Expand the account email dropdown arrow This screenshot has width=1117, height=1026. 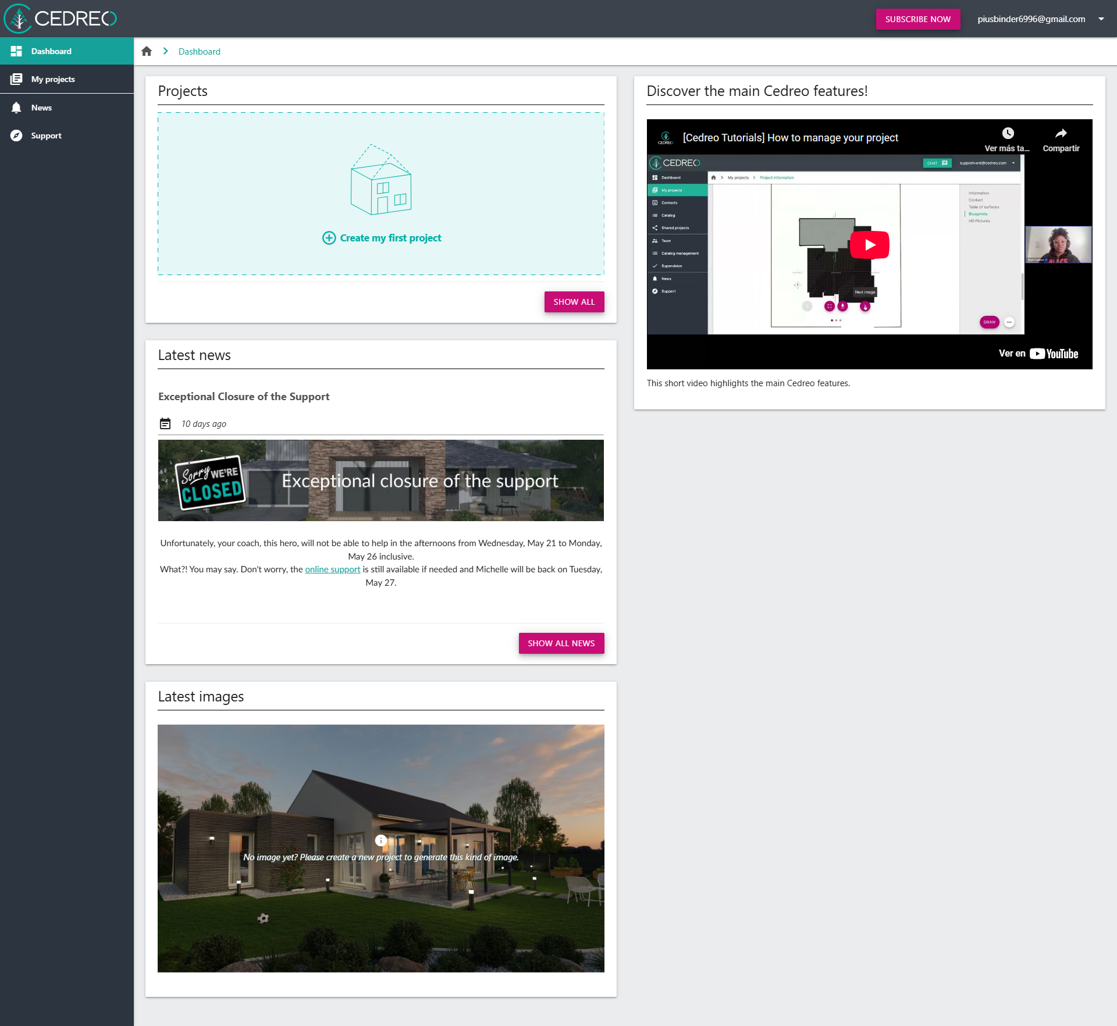pyautogui.click(x=1101, y=19)
